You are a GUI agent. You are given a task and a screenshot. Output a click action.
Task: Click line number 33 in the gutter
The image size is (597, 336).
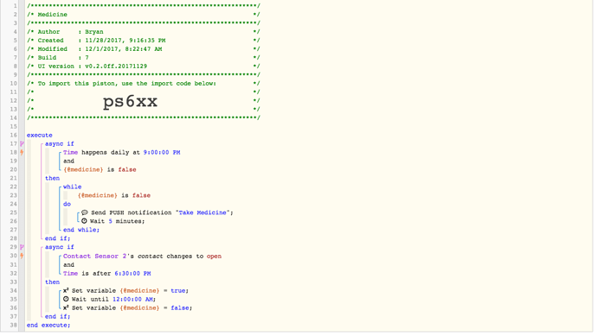(13, 282)
